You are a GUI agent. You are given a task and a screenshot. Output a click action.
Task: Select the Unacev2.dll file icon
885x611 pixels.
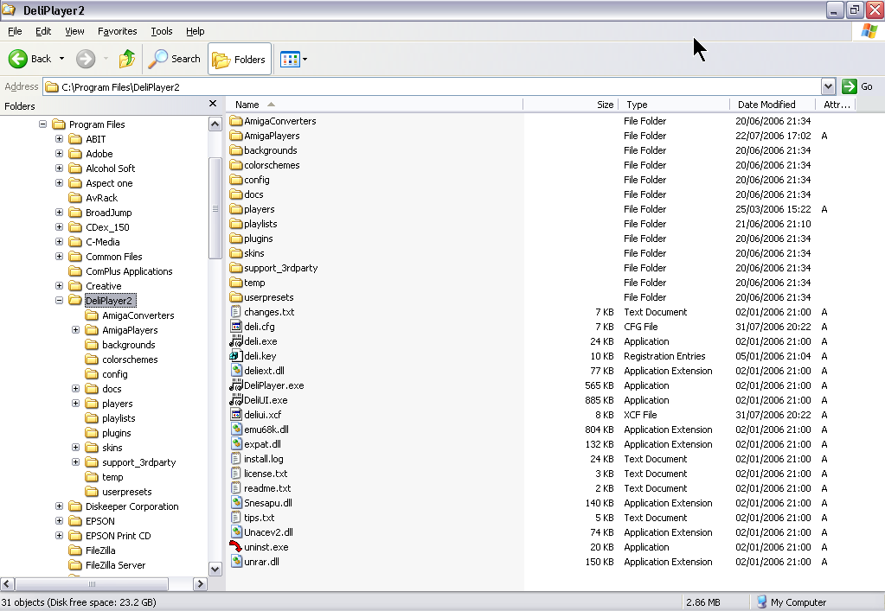236,532
